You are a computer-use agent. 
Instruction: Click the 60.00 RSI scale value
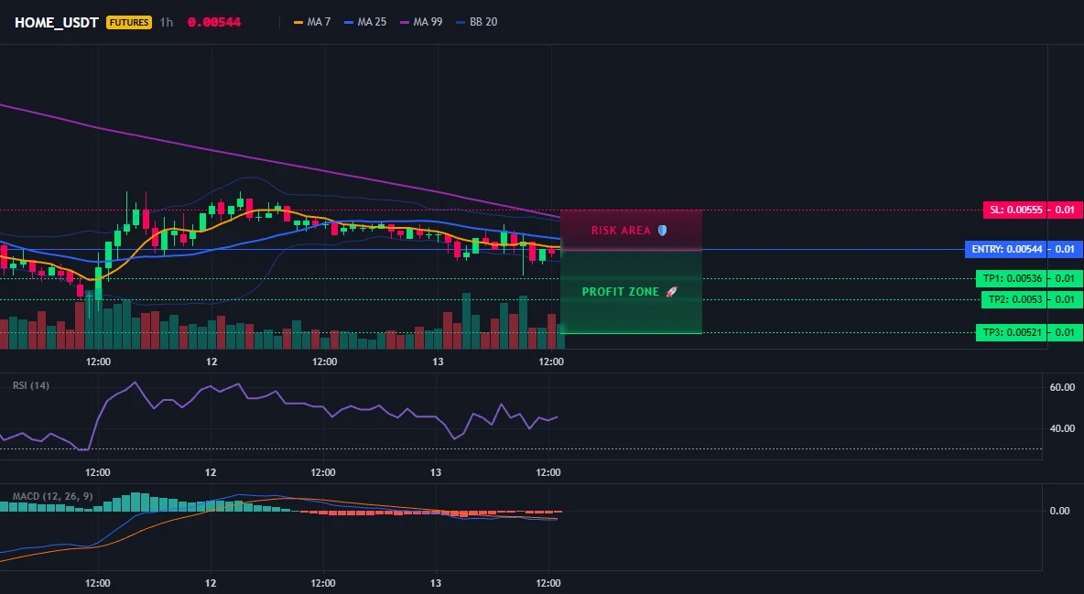(x=1063, y=387)
